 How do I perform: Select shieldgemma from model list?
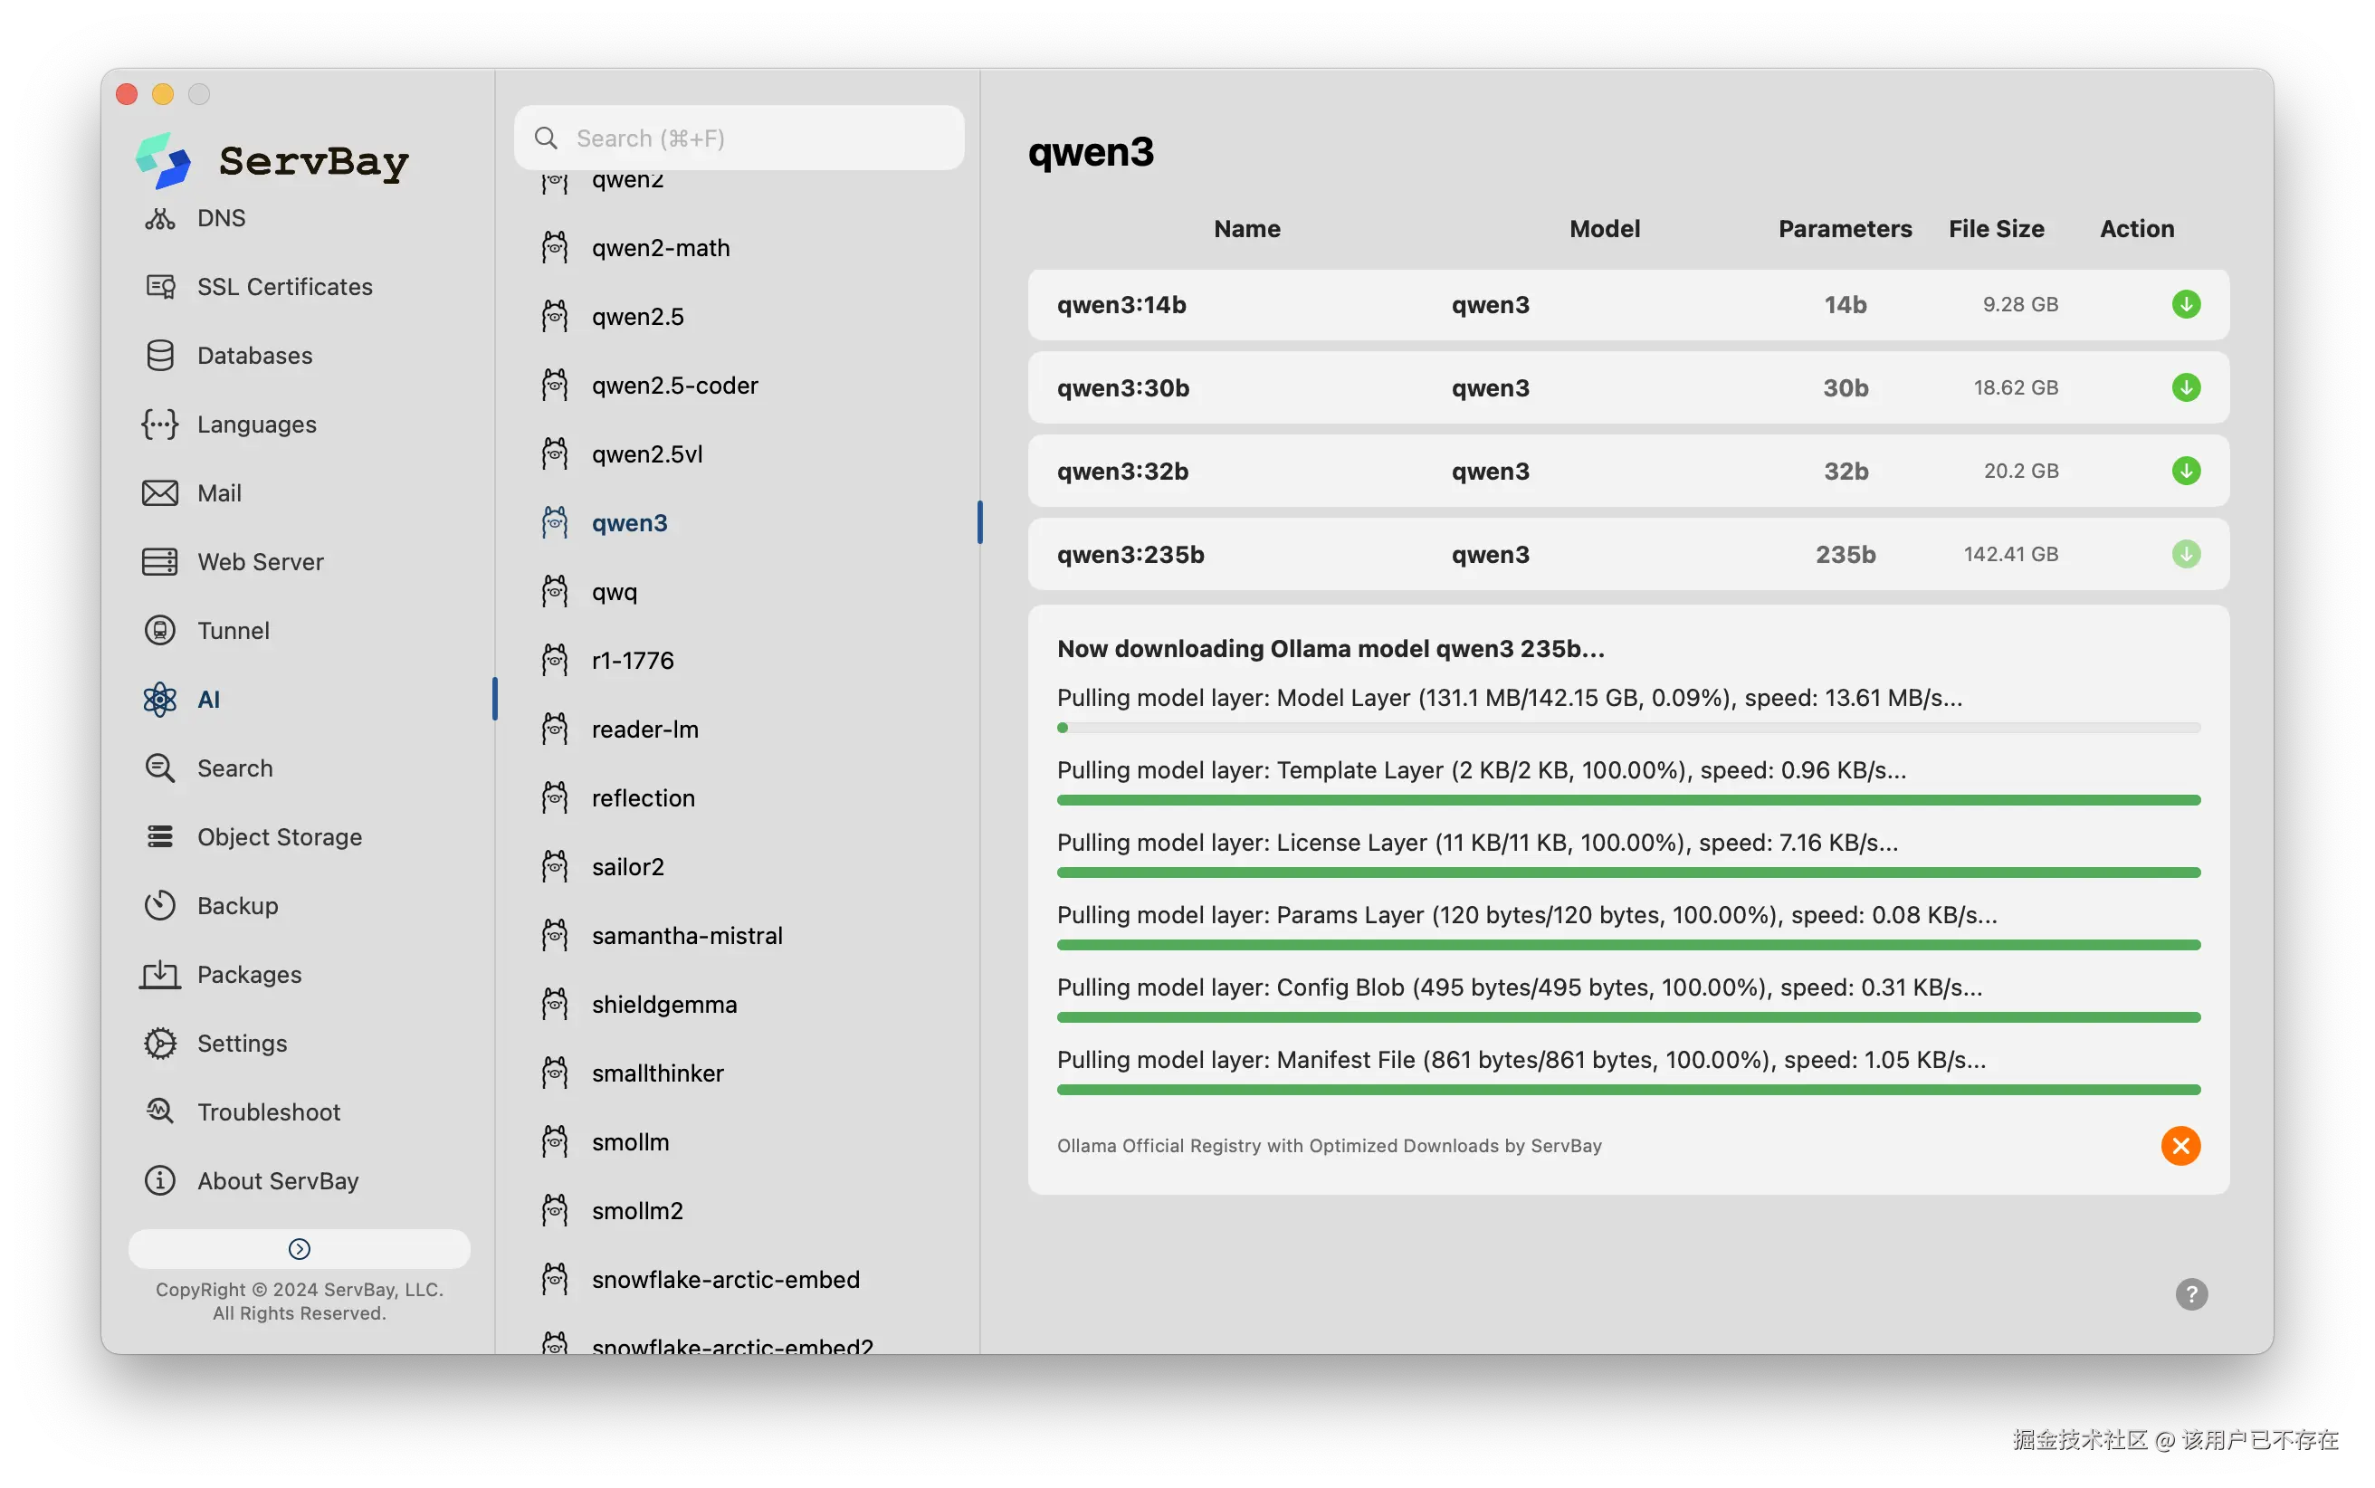tap(663, 1005)
